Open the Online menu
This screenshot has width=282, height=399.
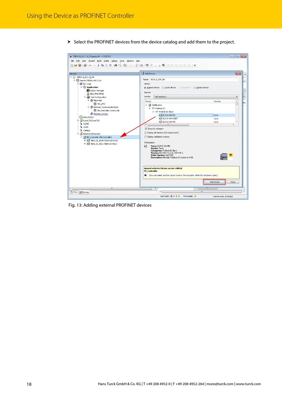tap(106, 61)
